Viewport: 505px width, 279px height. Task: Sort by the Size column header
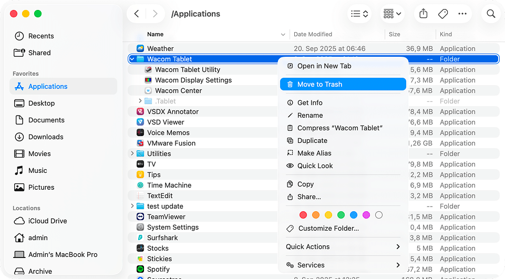394,34
